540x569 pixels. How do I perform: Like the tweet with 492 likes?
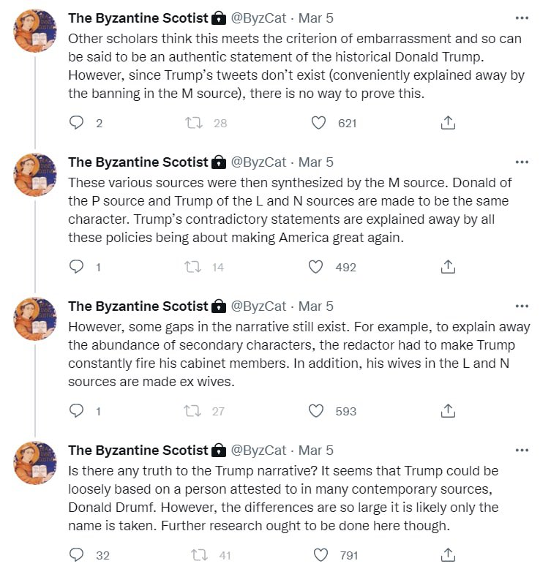pos(315,267)
